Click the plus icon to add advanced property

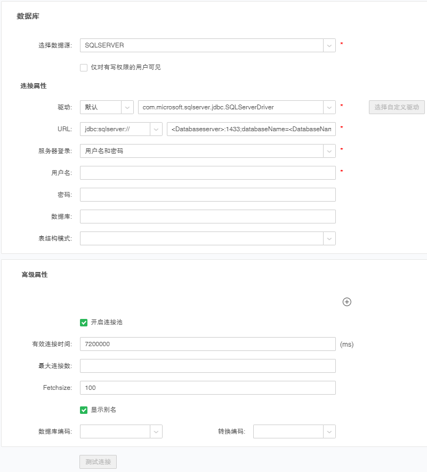(x=347, y=302)
